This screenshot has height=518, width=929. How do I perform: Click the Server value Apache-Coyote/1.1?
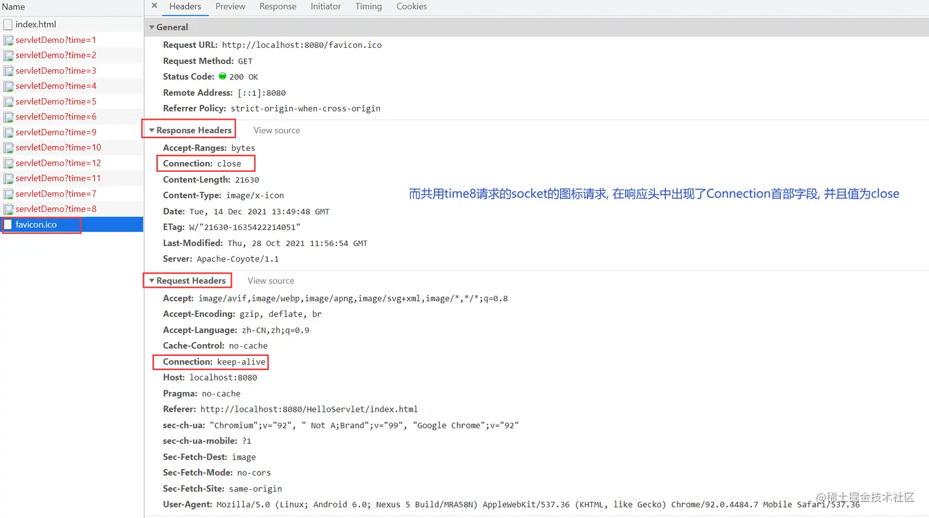click(x=238, y=259)
